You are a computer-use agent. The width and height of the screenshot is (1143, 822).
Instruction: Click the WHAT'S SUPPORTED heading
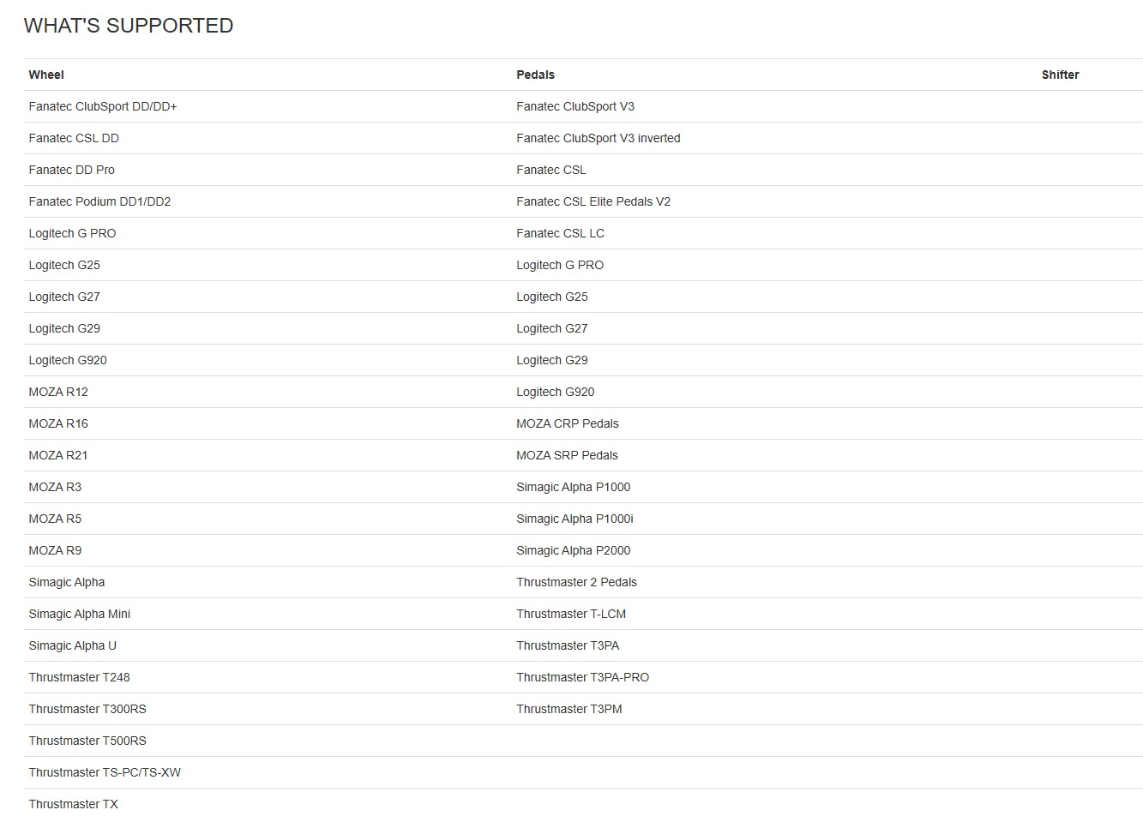coord(129,26)
